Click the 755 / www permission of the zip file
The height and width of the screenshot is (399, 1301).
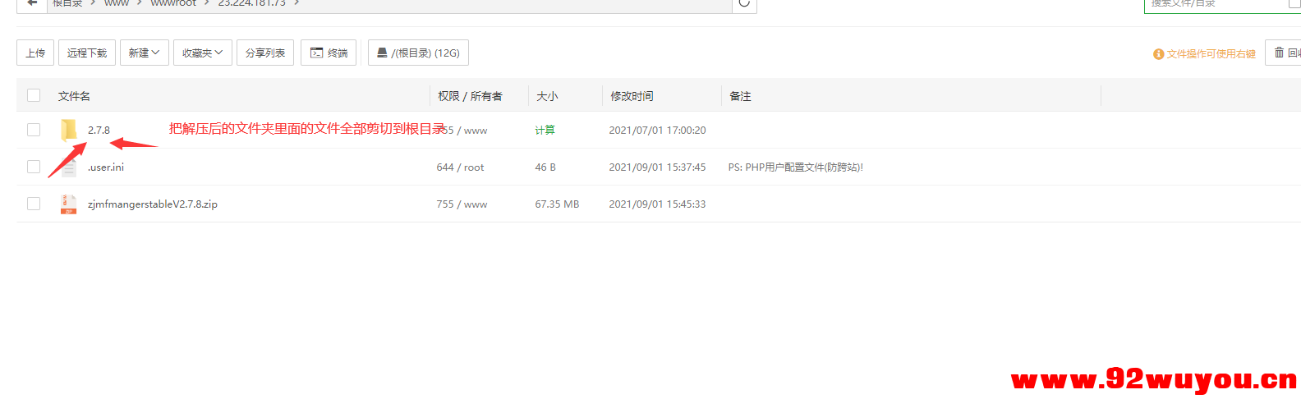462,204
